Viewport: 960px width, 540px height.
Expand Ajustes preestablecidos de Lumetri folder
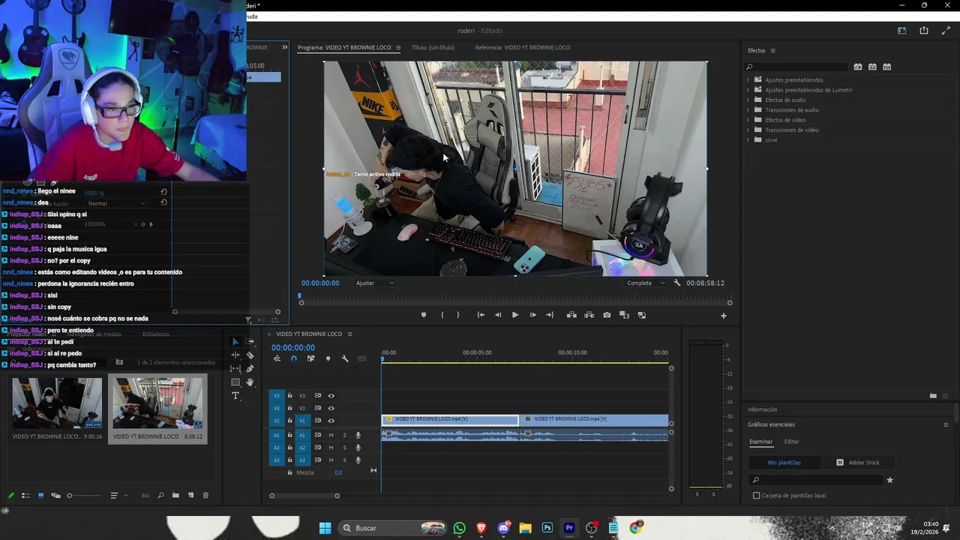pyautogui.click(x=748, y=90)
